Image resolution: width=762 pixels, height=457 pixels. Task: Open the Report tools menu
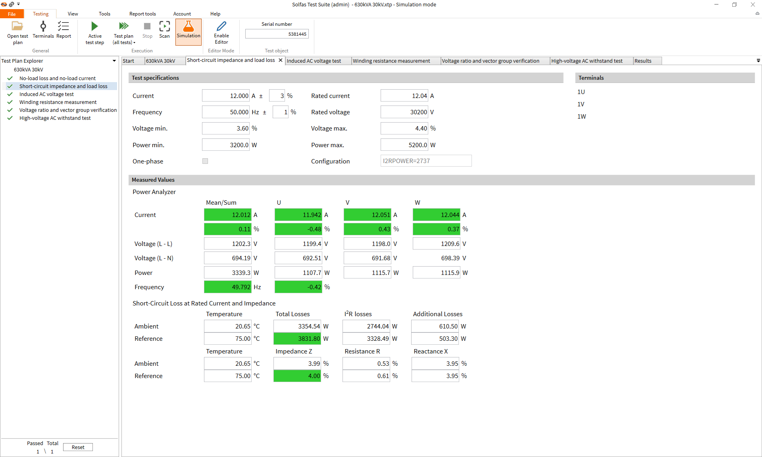click(x=142, y=14)
